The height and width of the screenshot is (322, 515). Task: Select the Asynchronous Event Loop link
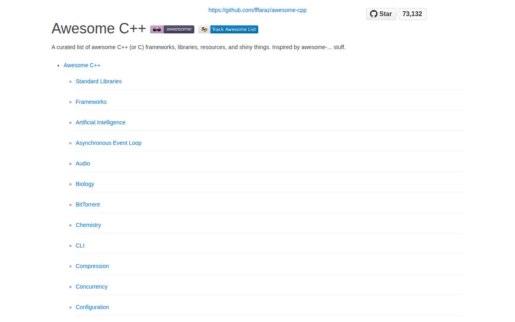coord(109,143)
